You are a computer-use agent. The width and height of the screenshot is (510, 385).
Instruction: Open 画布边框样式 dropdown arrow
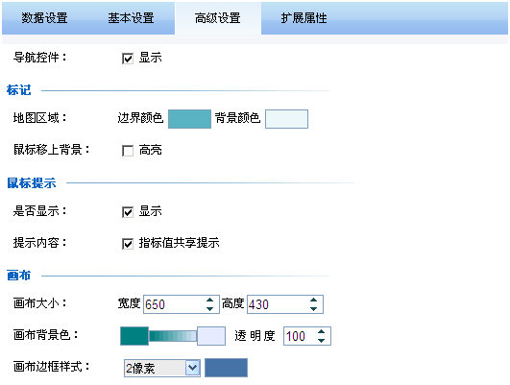(x=193, y=368)
